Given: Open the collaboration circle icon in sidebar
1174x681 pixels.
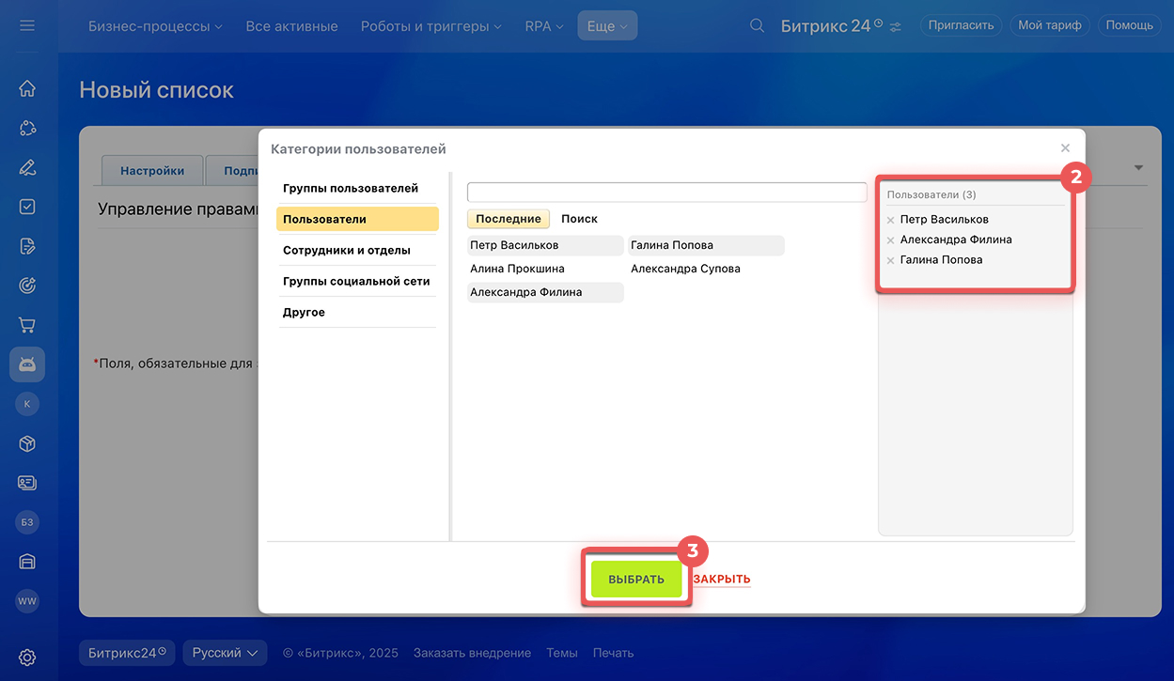Looking at the screenshot, I should coord(27,128).
